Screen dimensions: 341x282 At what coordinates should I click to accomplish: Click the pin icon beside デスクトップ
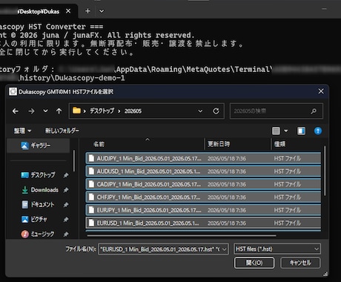(x=66, y=175)
